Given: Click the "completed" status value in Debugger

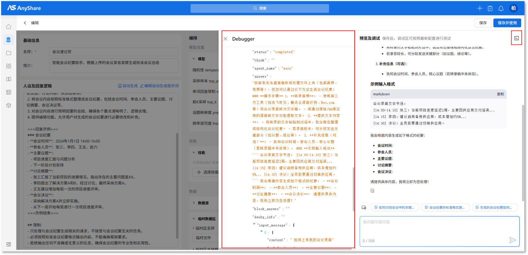Looking at the screenshot, I should coord(283,52).
